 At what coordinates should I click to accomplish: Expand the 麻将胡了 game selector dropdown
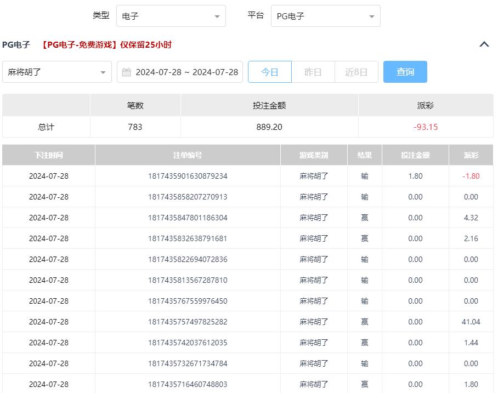57,72
